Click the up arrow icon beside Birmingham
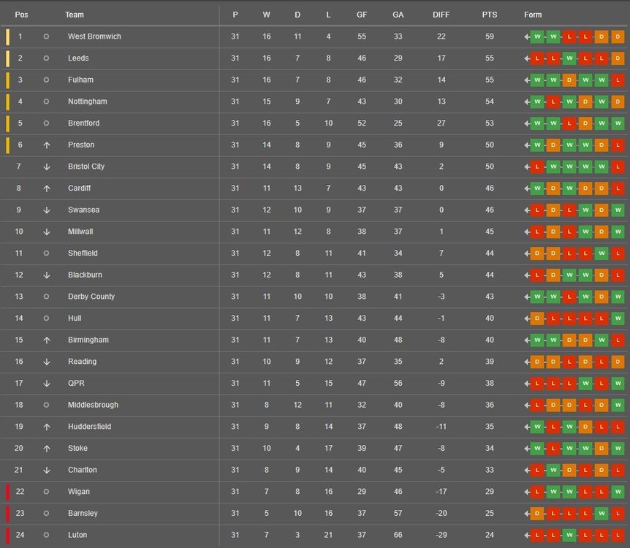 47,340
